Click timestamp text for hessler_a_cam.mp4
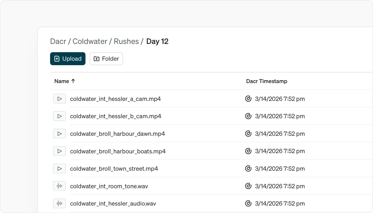373x213 pixels. [x=280, y=99]
